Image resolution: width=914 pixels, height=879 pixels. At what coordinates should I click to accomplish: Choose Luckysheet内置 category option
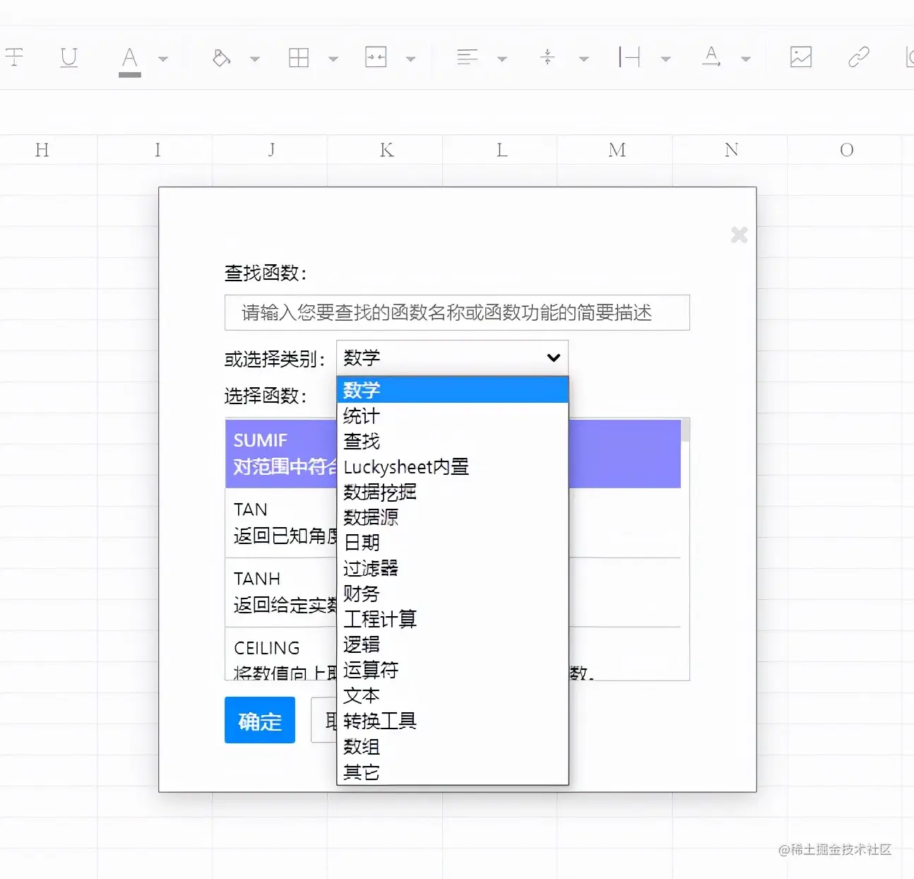(x=453, y=466)
